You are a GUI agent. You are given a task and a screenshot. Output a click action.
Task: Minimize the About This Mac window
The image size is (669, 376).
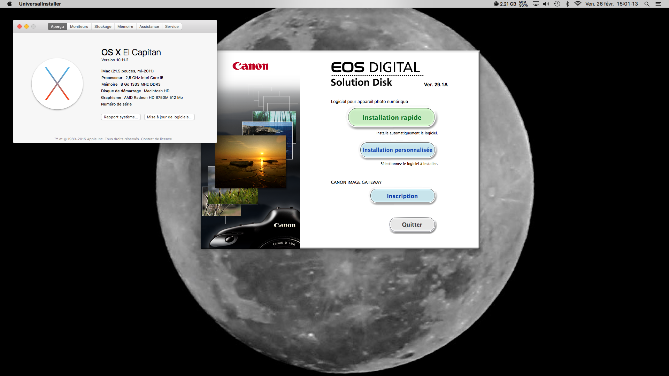coord(26,26)
